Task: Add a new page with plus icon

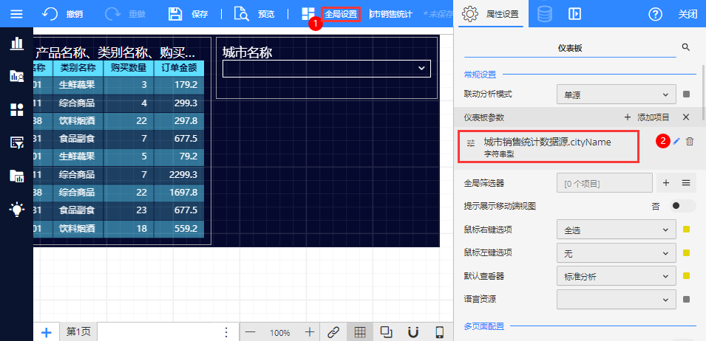Action: [47, 332]
